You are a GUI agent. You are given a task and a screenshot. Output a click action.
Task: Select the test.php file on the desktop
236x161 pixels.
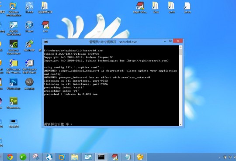29,84
